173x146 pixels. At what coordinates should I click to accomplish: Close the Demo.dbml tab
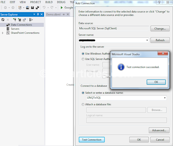tap(68, 14)
